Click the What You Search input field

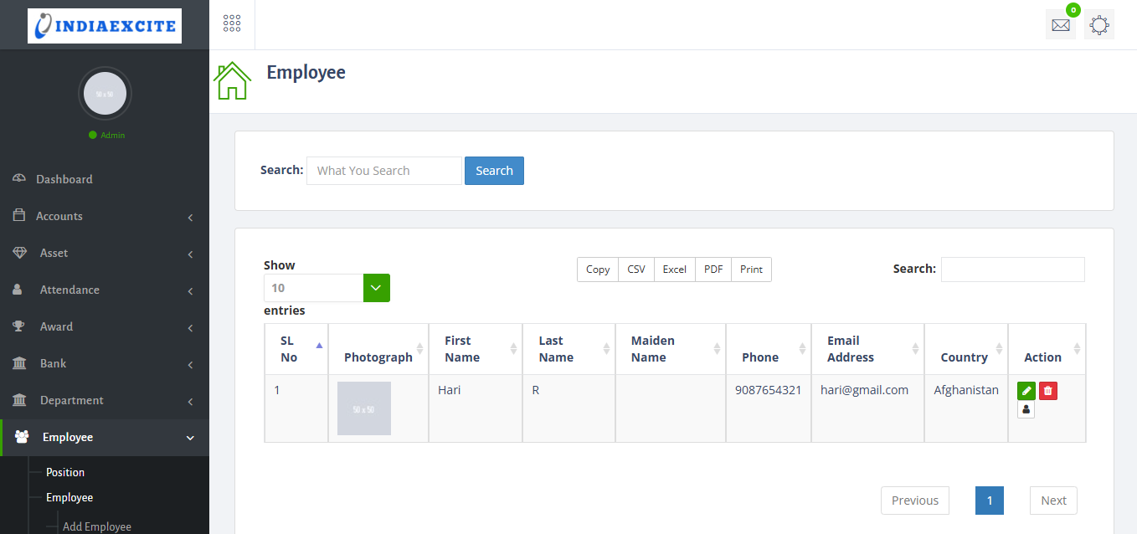coord(383,171)
